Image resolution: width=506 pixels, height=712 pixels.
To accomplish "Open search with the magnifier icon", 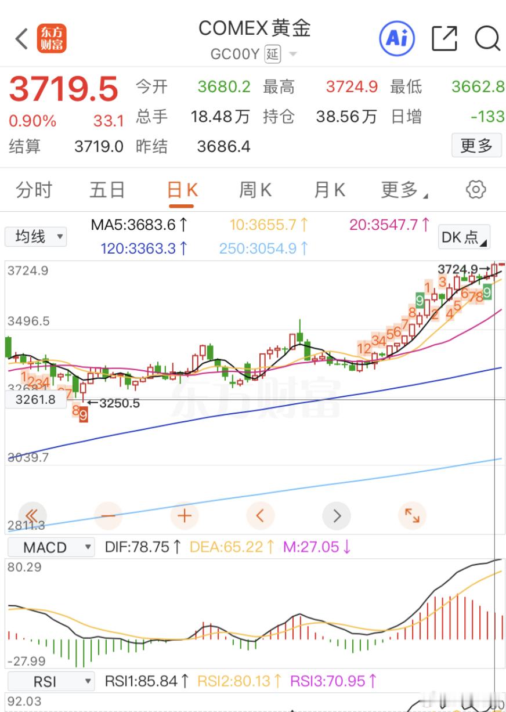I will (487, 39).
